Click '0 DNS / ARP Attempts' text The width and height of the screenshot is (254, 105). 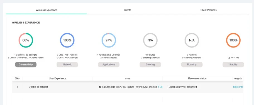tap(67, 58)
